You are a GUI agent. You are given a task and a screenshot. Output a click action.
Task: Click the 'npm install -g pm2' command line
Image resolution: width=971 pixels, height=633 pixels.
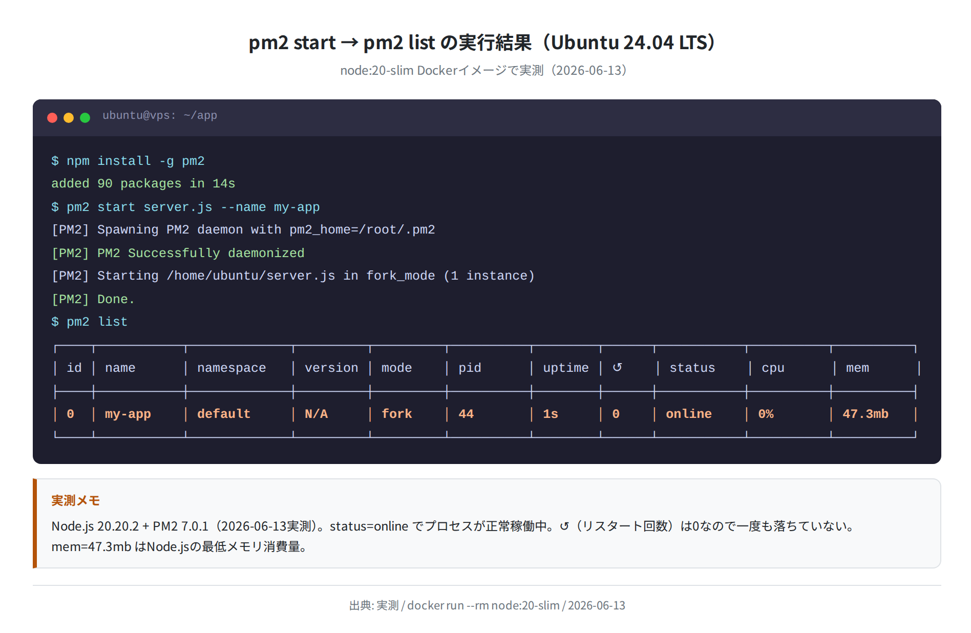tap(128, 161)
